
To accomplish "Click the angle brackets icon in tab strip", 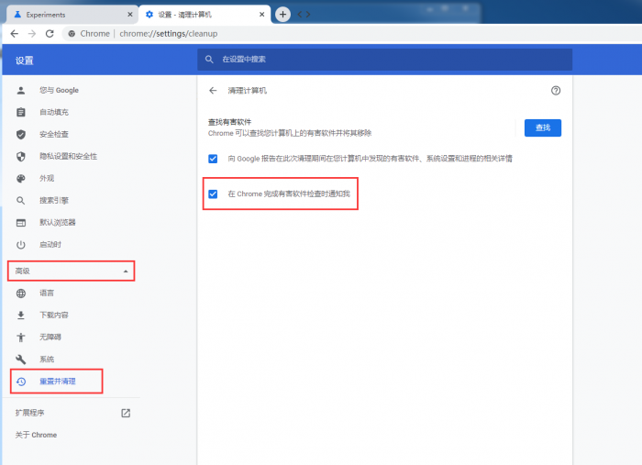I will 304,15.
